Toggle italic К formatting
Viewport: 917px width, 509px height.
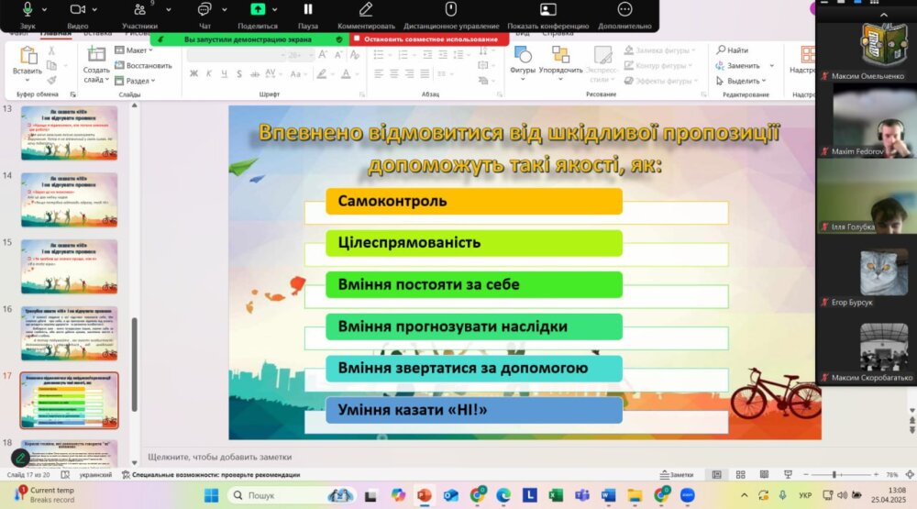click(x=209, y=73)
